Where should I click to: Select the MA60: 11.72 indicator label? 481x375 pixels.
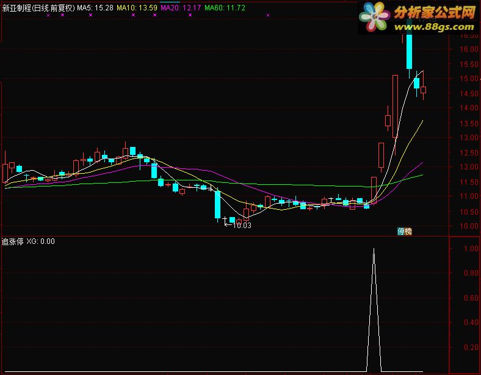[x=225, y=8]
